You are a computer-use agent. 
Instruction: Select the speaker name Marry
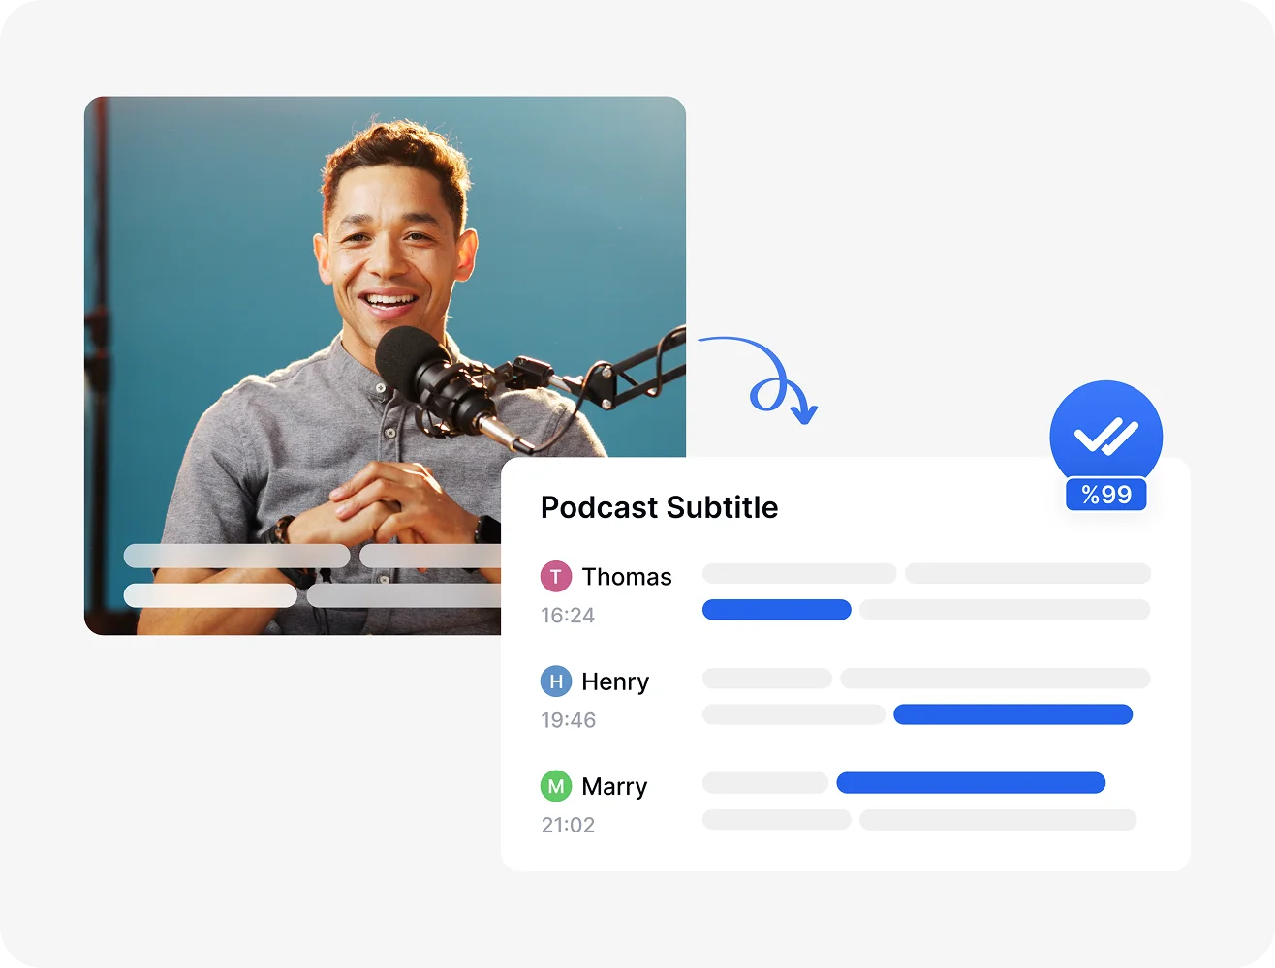pyautogui.click(x=614, y=786)
